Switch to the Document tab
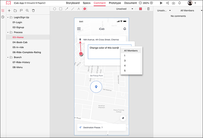The height and width of the screenshot is (138, 203). [130, 3]
